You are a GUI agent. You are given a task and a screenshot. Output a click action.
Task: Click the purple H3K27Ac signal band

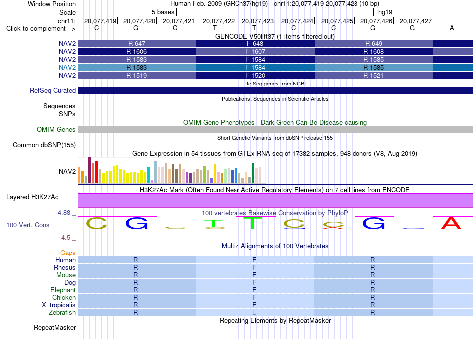(x=275, y=201)
